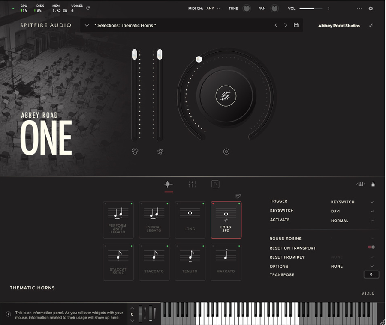Select the Staccatissimo articulation
Image resolution: width=386 pixels, height=325 pixels.
pyautogui.click(x=118, y=262)
